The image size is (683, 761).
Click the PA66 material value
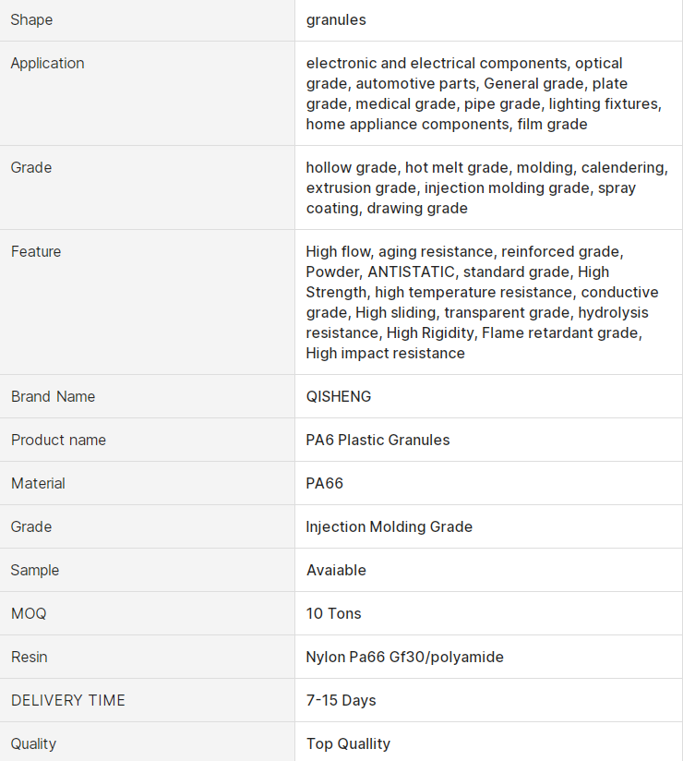click(x=325, y=483)
